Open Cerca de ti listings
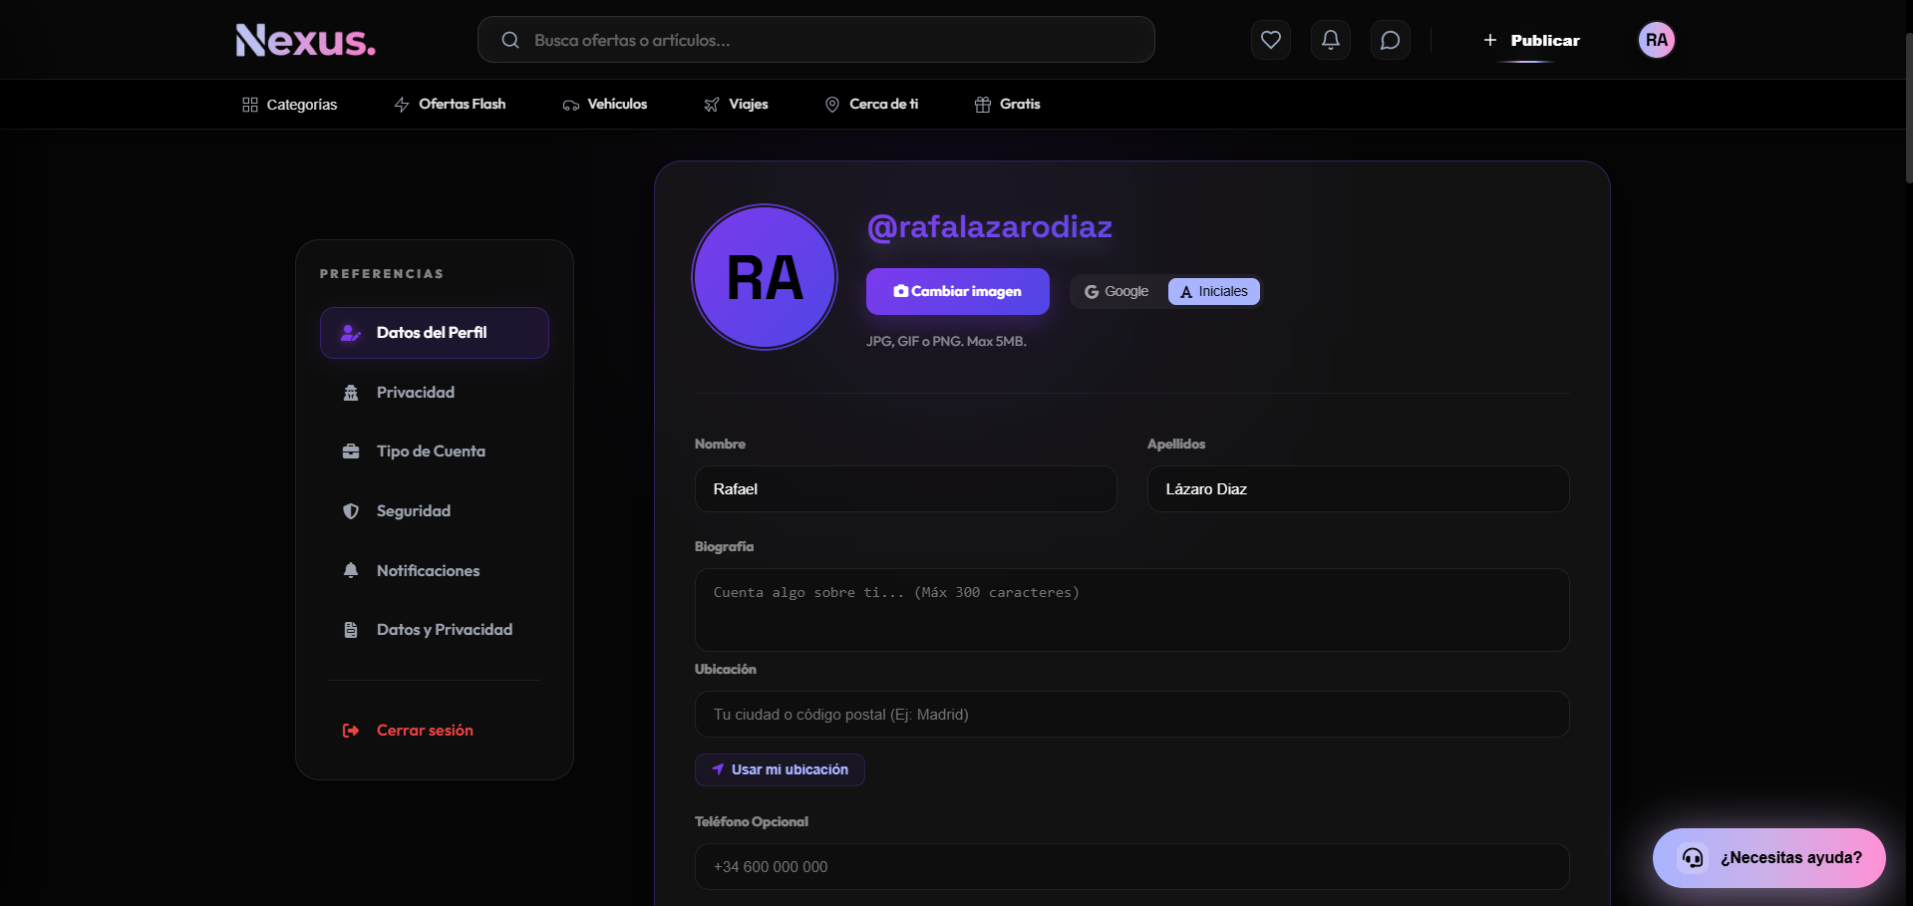 (872, 105)
